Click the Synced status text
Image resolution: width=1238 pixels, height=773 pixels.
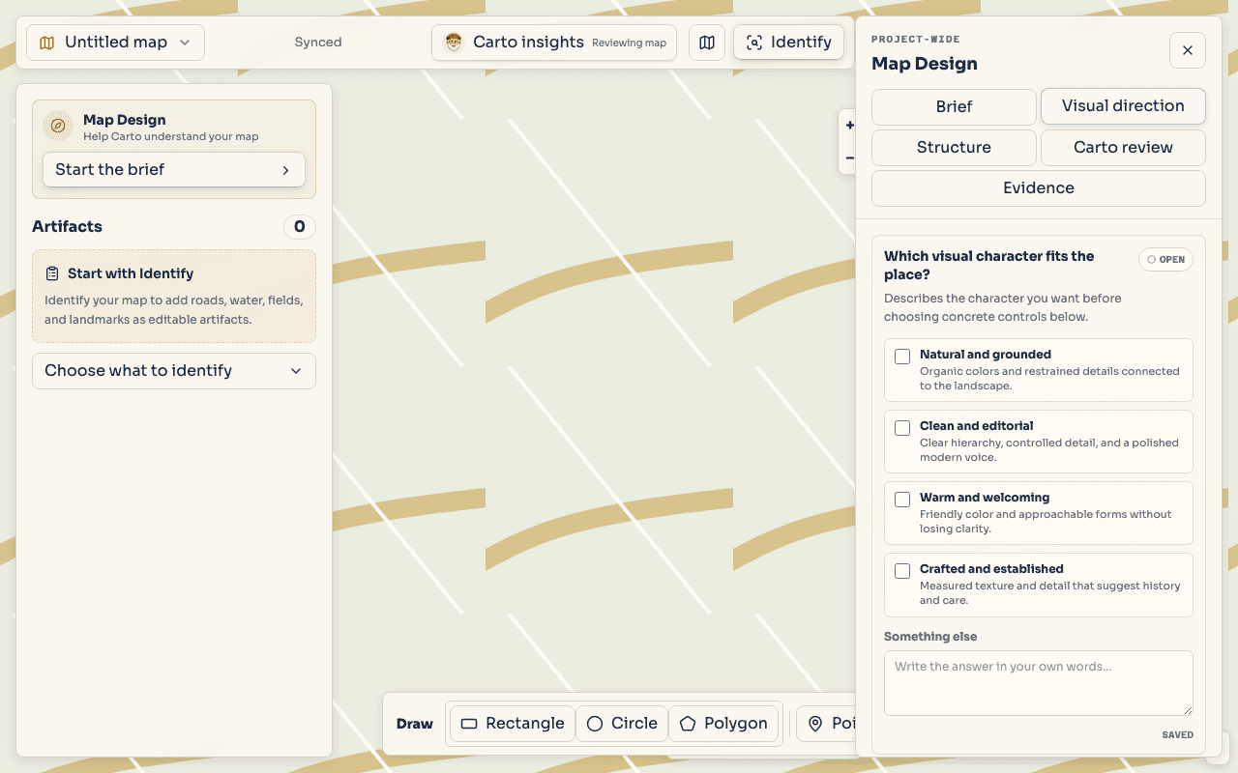(x=318, y=43)
